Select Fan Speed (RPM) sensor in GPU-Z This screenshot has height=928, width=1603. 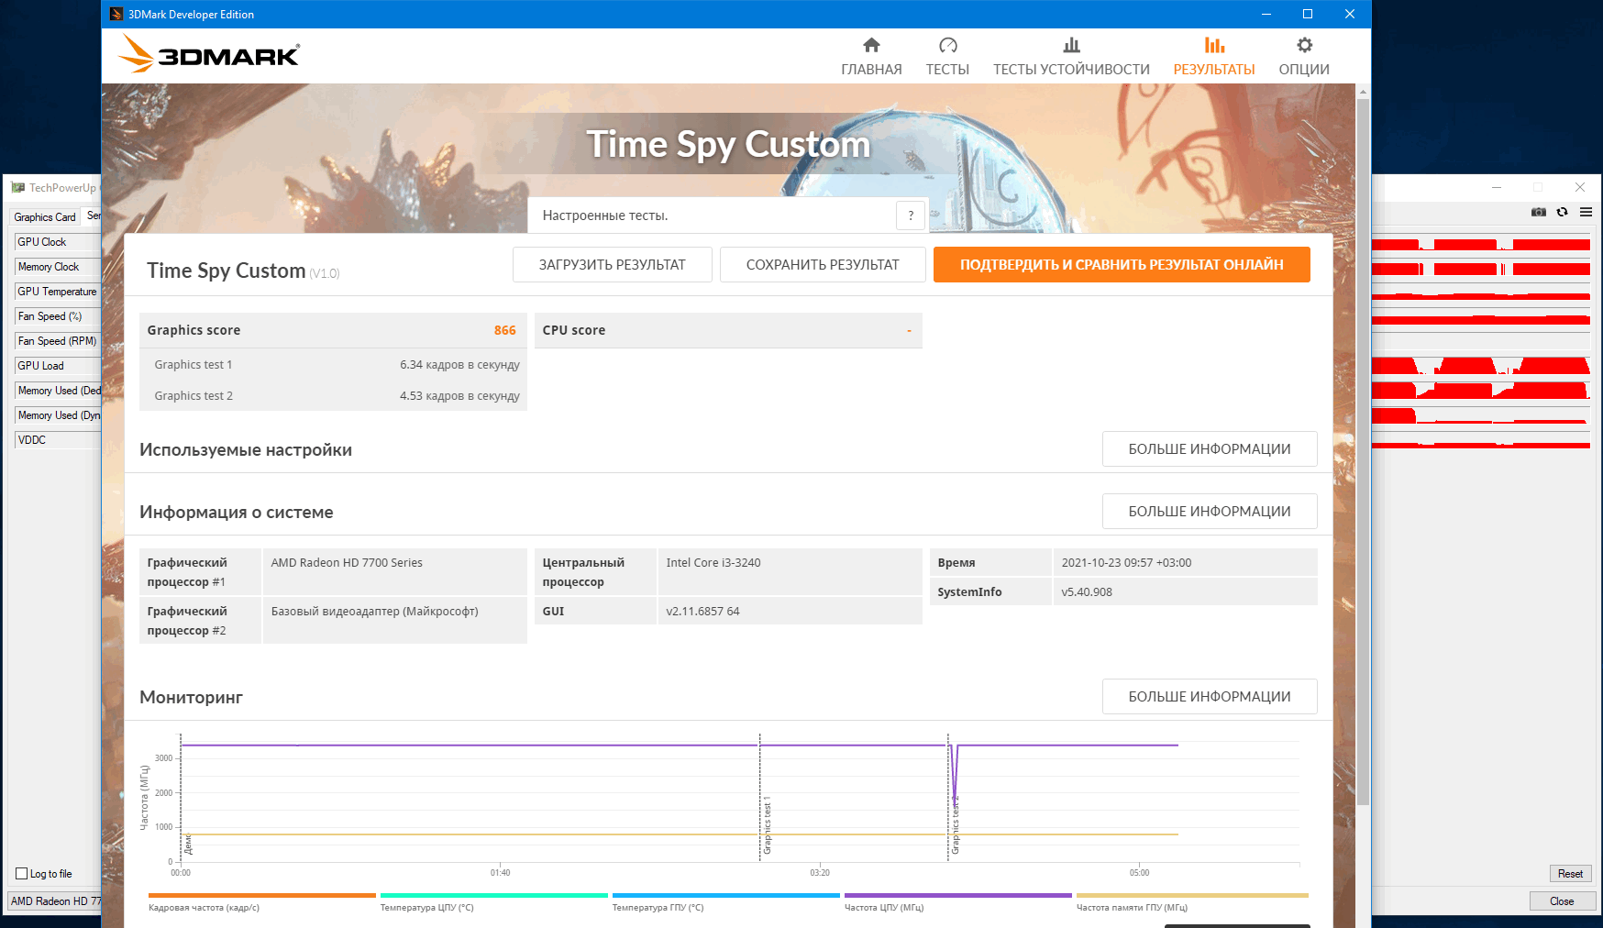57,341
